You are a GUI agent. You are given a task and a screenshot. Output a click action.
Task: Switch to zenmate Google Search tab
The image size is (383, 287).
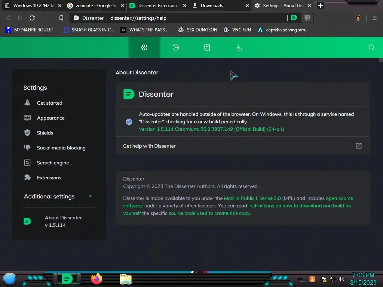pos(95,5)
